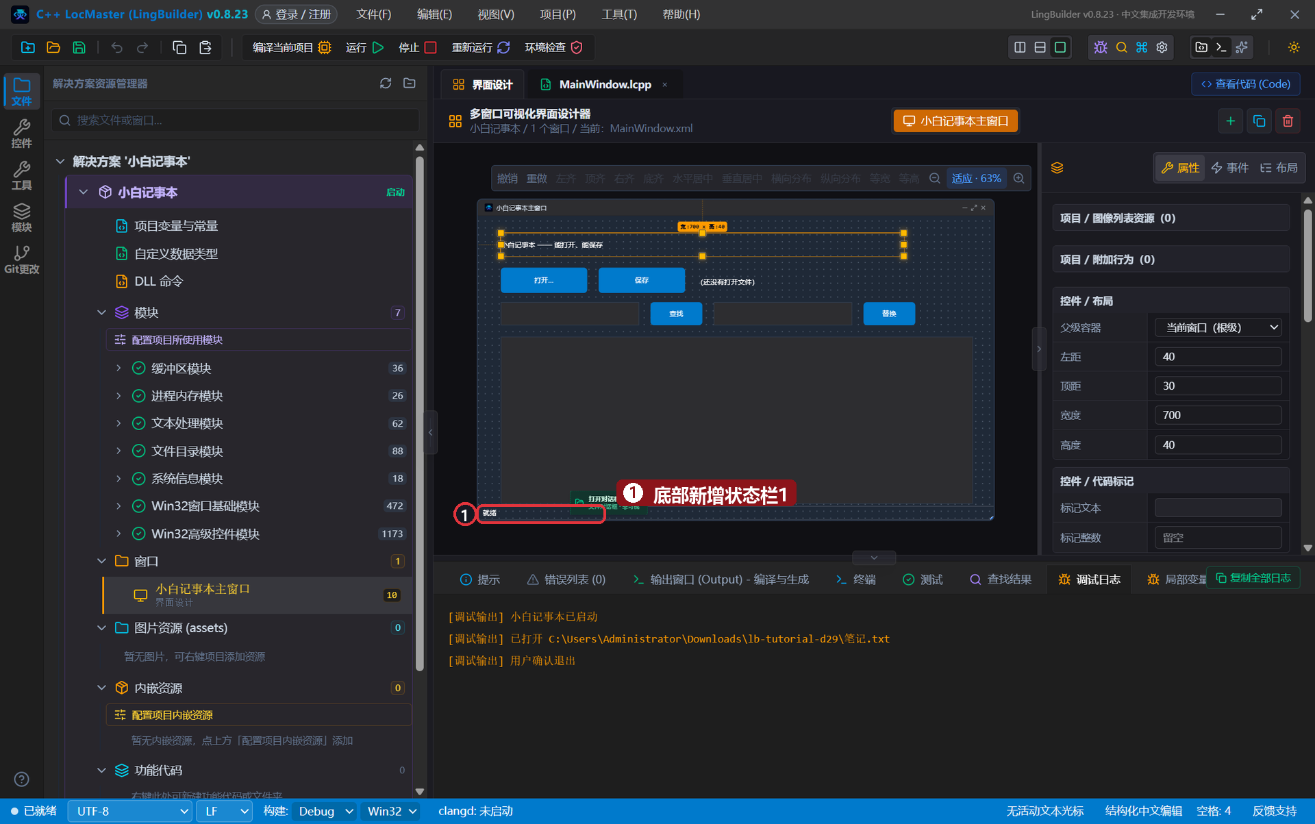1315x824 pixels.
Task: Open the Git更改 sidebar panel
Action: click(21, 260)
